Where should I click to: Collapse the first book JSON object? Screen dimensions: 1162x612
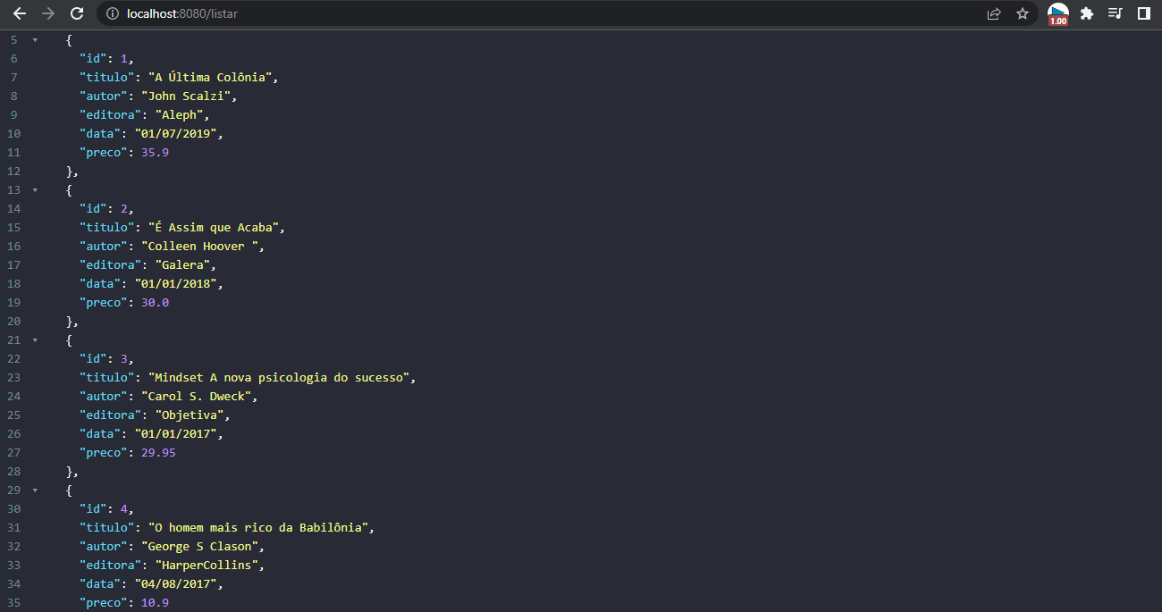point(34,39)
